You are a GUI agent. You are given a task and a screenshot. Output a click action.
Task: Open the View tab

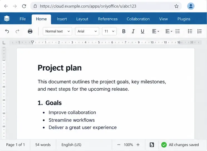[163, 19]
